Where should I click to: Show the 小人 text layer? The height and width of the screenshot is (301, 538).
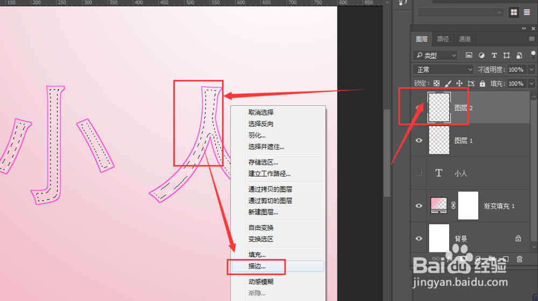click(x=419, y=173)
